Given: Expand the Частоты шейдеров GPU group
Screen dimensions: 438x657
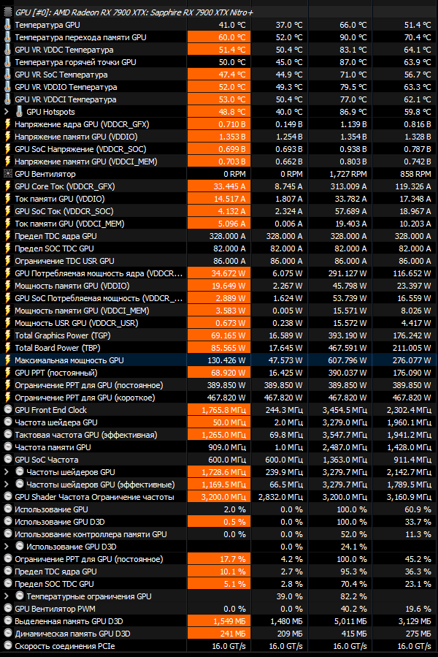Looking at the screenshot, I should (7, 472).
